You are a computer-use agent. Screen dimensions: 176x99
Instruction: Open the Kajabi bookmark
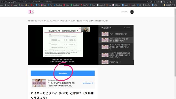click(x=125, y=5)
